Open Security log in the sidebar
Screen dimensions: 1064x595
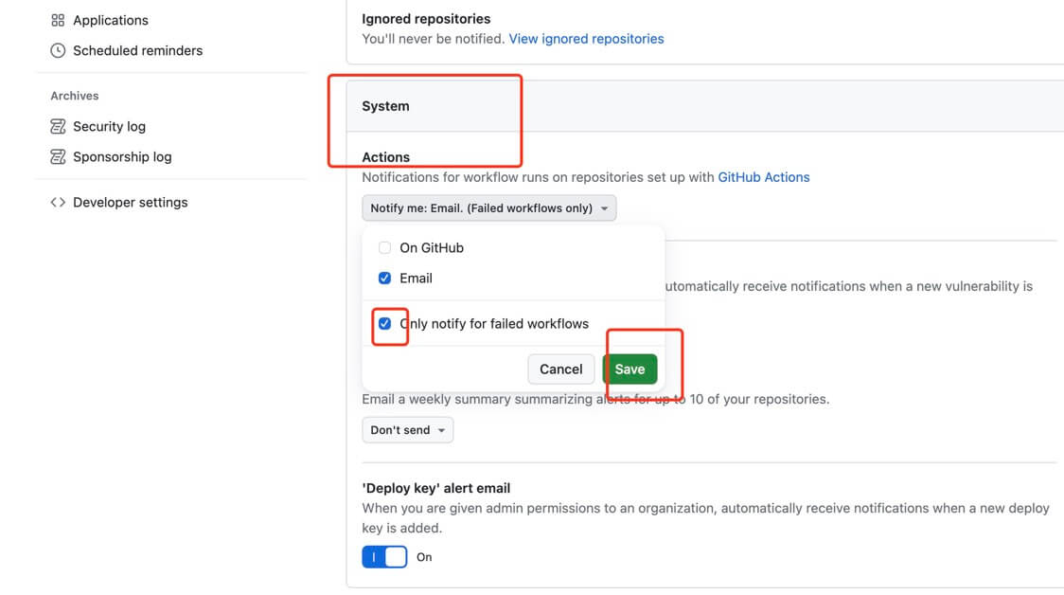[109, 126]
